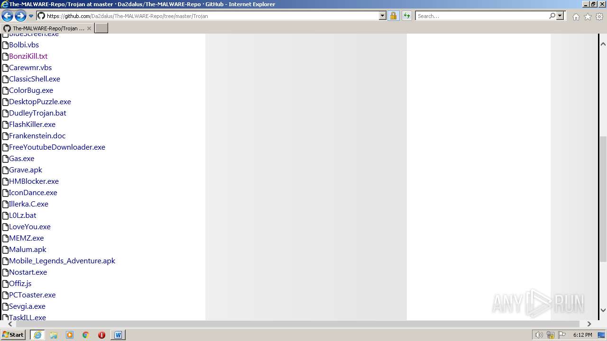Open the recent pages dropdown arrow
The image size is (607, 341).
coord(31,16)
